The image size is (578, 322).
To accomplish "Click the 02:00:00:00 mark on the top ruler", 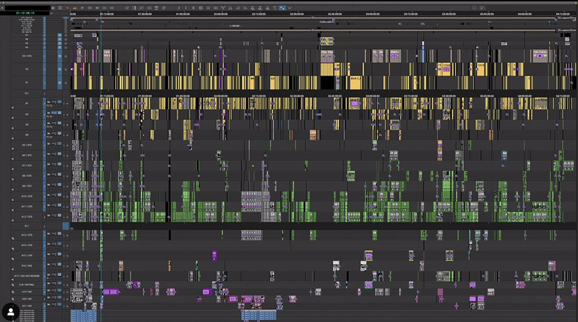I will coord(221,14).
